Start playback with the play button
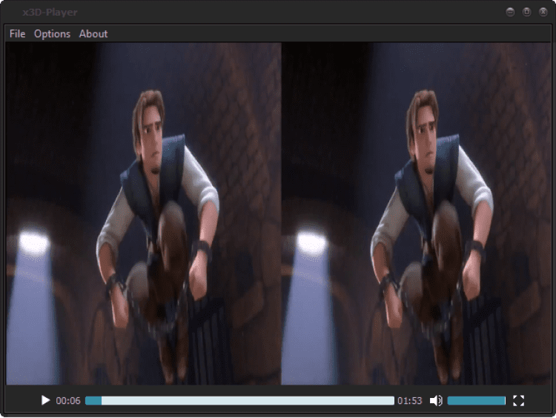The height and width of the screenshot is (418, 556). pos(45,401)
